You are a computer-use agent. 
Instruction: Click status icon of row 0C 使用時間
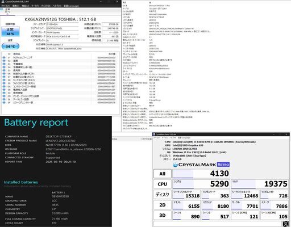point(4,93)
